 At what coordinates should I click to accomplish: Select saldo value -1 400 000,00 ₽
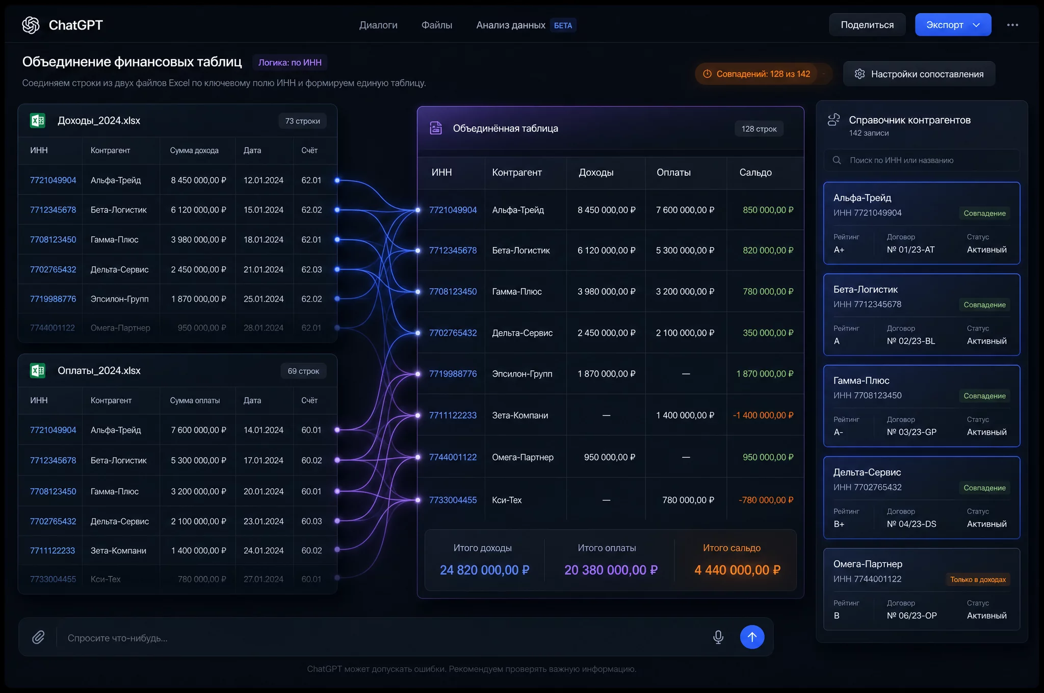(x=763, y=415)
